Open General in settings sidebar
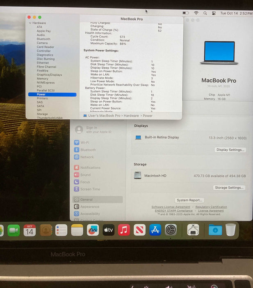This screenshot has width=253, height=288. [x=98, y=200]
